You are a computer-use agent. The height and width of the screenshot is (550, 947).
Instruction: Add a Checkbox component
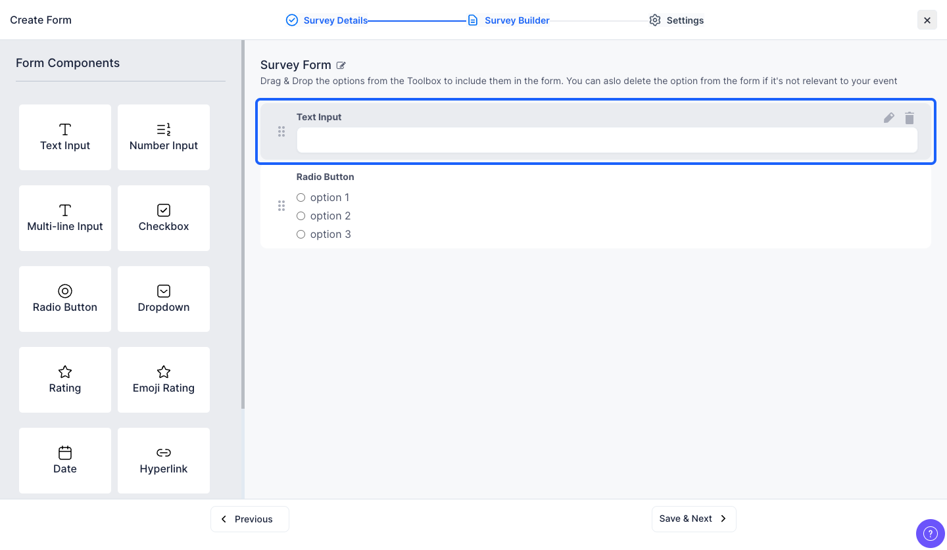(164, 218)
